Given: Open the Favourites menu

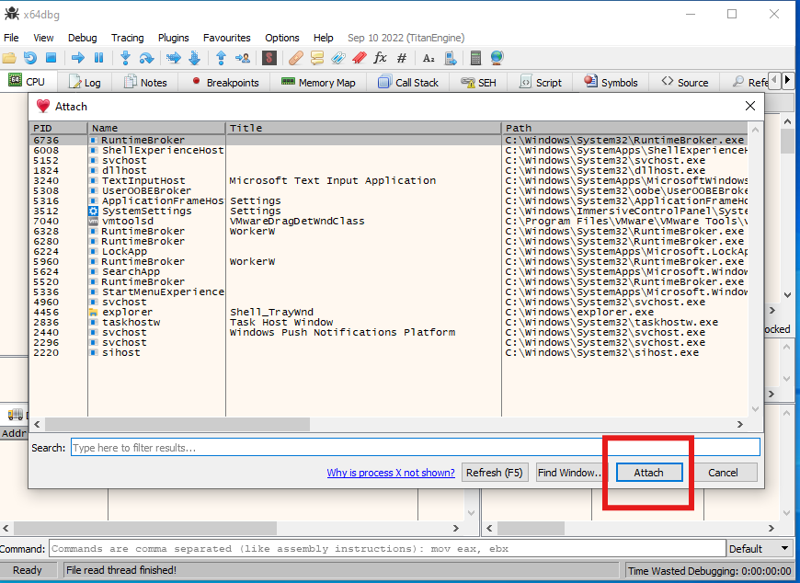Looking at the screenshot, I should pyautogui.click(x=226, y=38).
